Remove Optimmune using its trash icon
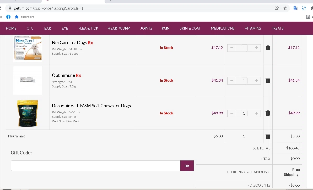The image size is (313, 190). click(x=268, y=80)
